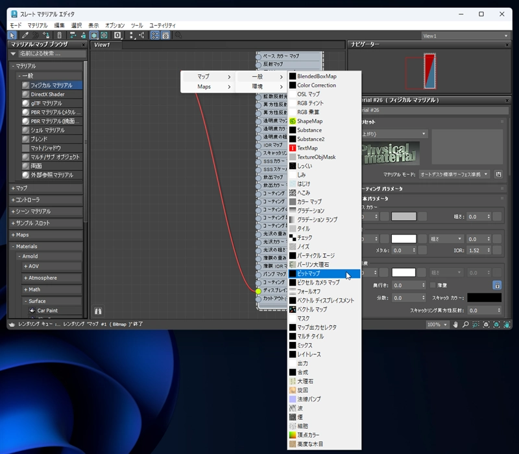Click the ディスプレイスメント yellow input socket
The image size is (519, 454).
258,291
